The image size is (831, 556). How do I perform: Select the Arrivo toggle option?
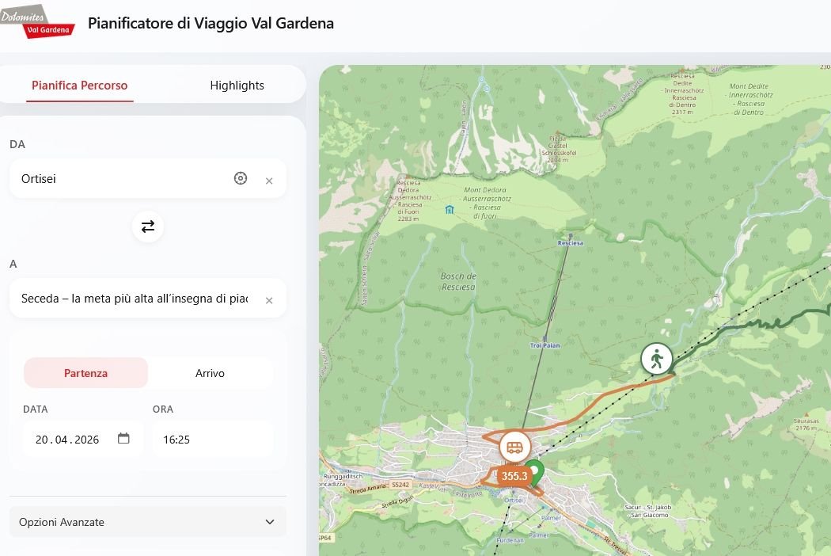click(x=210, y=373)
